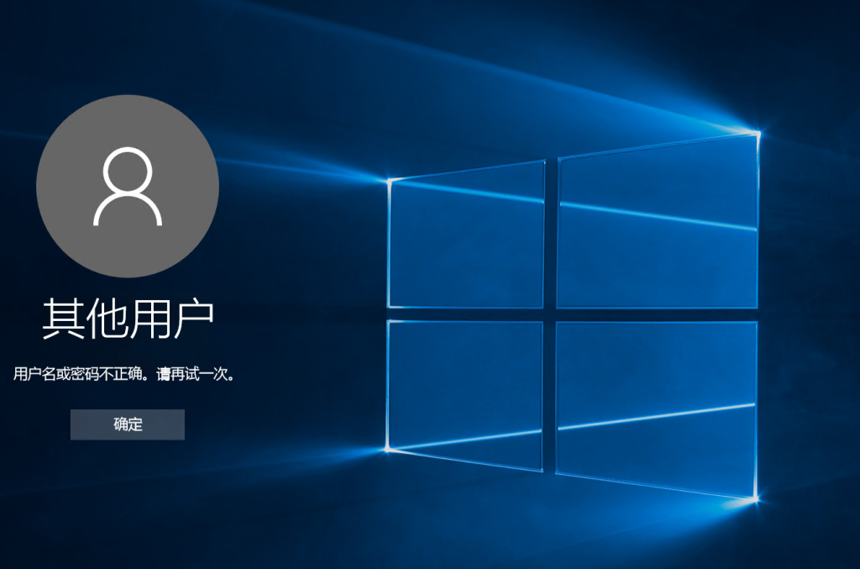Click the top-left pane of the Windows logo
Image resolution: width=860 pixels, height=569 pixels.
[466, 235]
